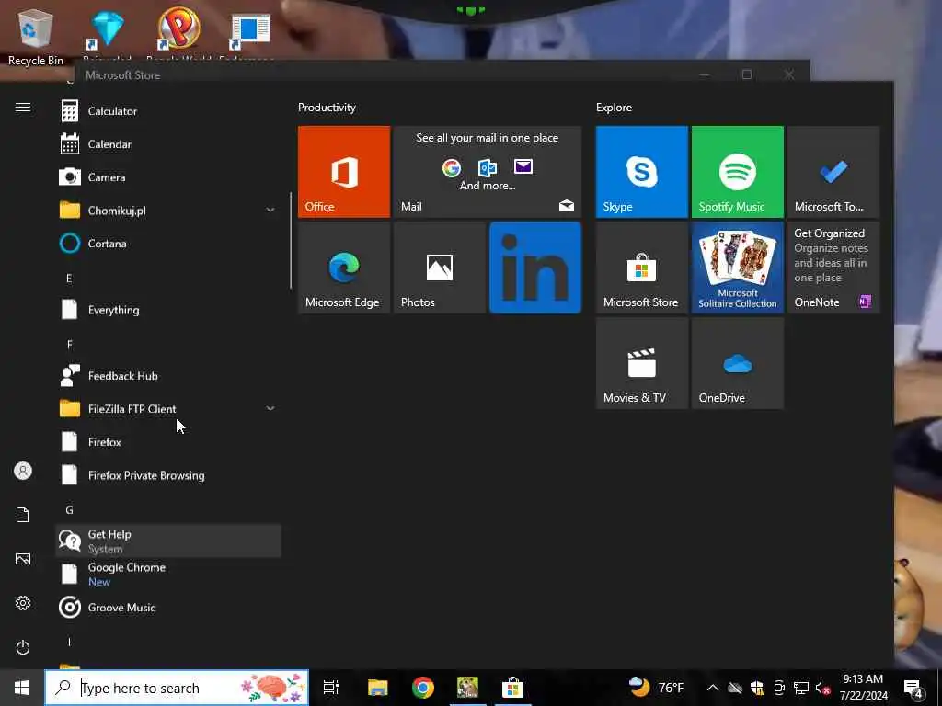Viewport: 942px width, 706px height.
Task: Launch Firefox from the app list
Action: click(168, 442)
